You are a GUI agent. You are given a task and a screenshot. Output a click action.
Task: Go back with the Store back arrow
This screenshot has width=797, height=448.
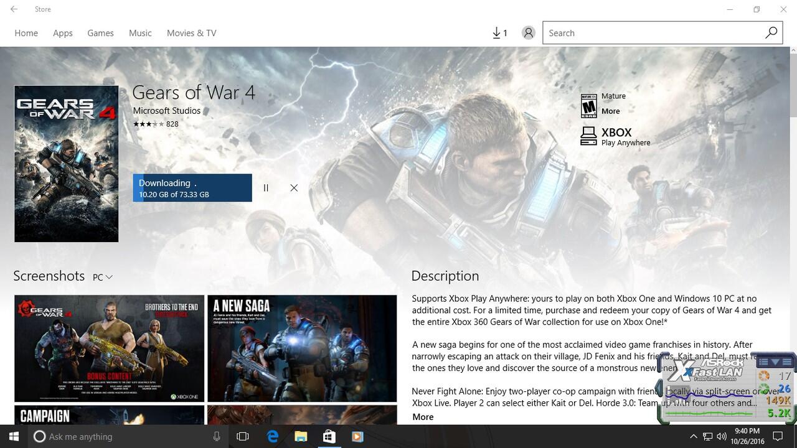coord(14,9)
